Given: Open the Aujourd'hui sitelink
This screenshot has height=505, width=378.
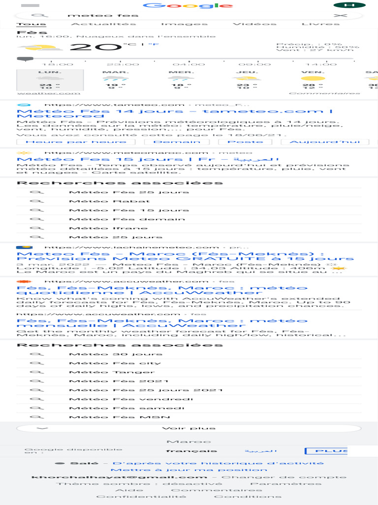Looking at the screenshot, I should (325, 142).
